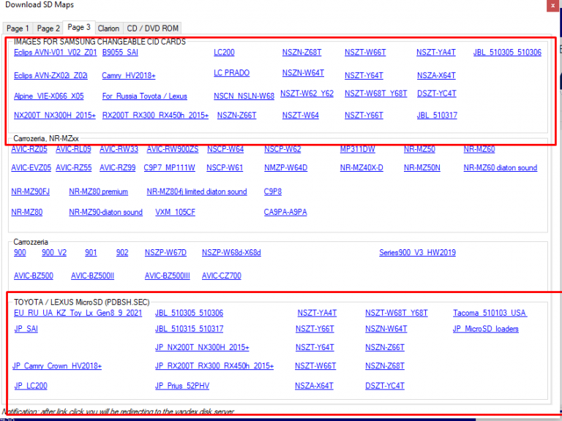Click the Tacoma_510103_USA link

point(490,313)
